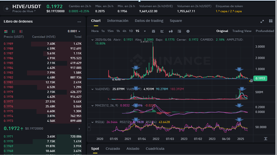This screenshot has width=277, height=155.
Task: Open the Datos de trading tab
Action: pyautogui.click(x=149, y=21)
